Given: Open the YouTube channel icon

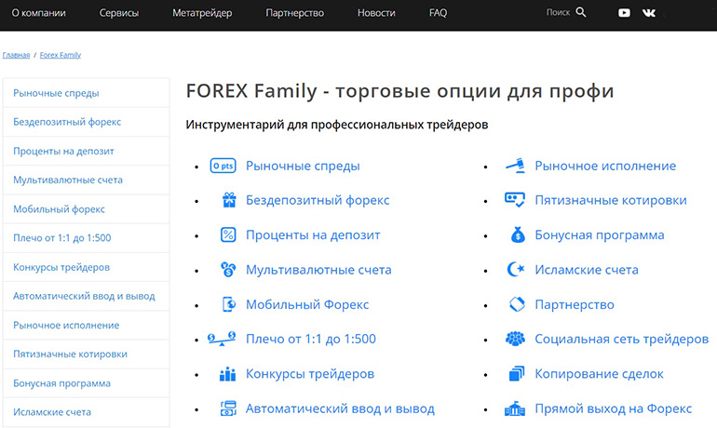Looking at the screenshot, I should click(624, 13).
